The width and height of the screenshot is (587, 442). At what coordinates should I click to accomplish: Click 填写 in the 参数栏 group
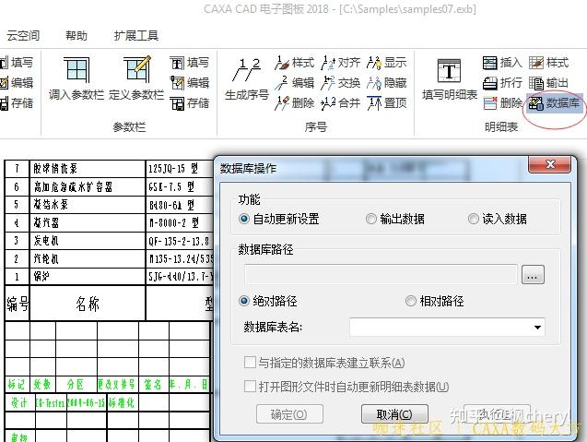[x=189, y=62]
